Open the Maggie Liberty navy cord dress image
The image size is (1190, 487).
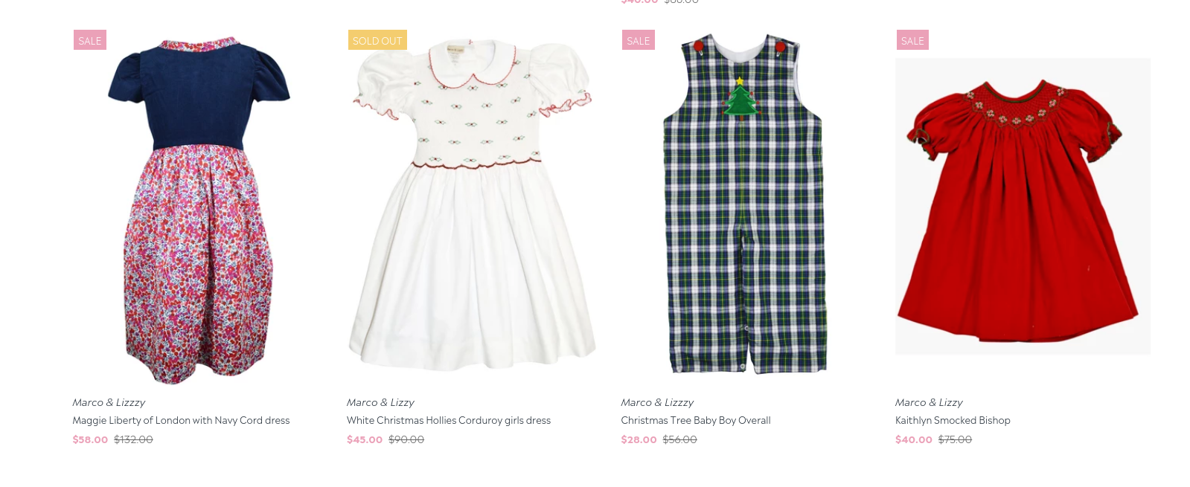pos(199,207)
